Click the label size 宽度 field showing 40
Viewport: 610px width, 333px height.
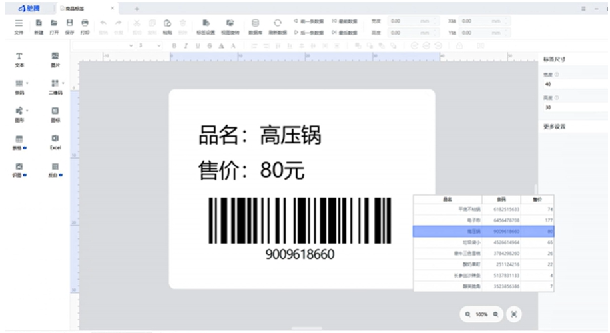575,84
